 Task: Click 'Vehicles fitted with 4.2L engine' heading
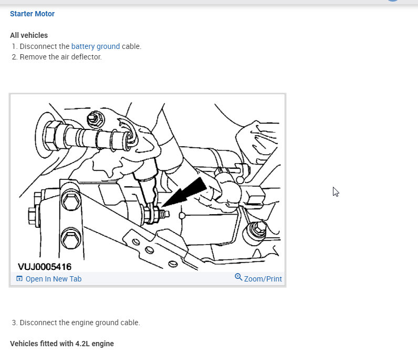tap(62, 344)
